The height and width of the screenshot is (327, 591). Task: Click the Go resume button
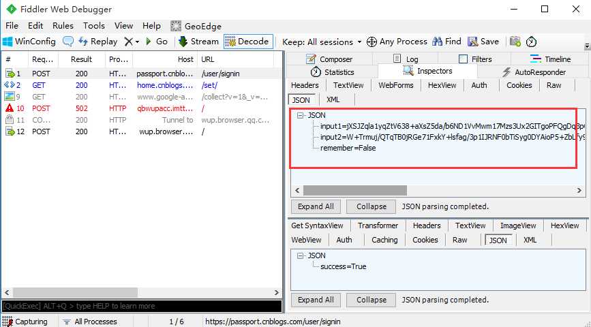click(156, 42)
